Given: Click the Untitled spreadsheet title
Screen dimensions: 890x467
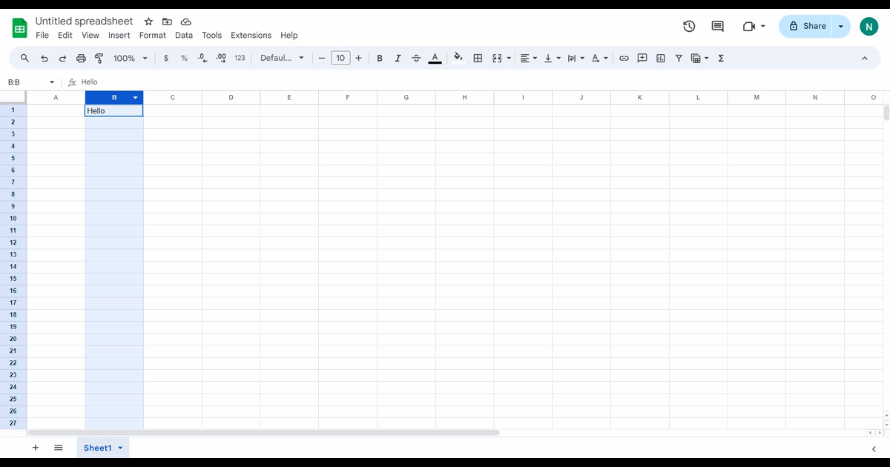Looking at the screenshot, I should click(85, 21).
